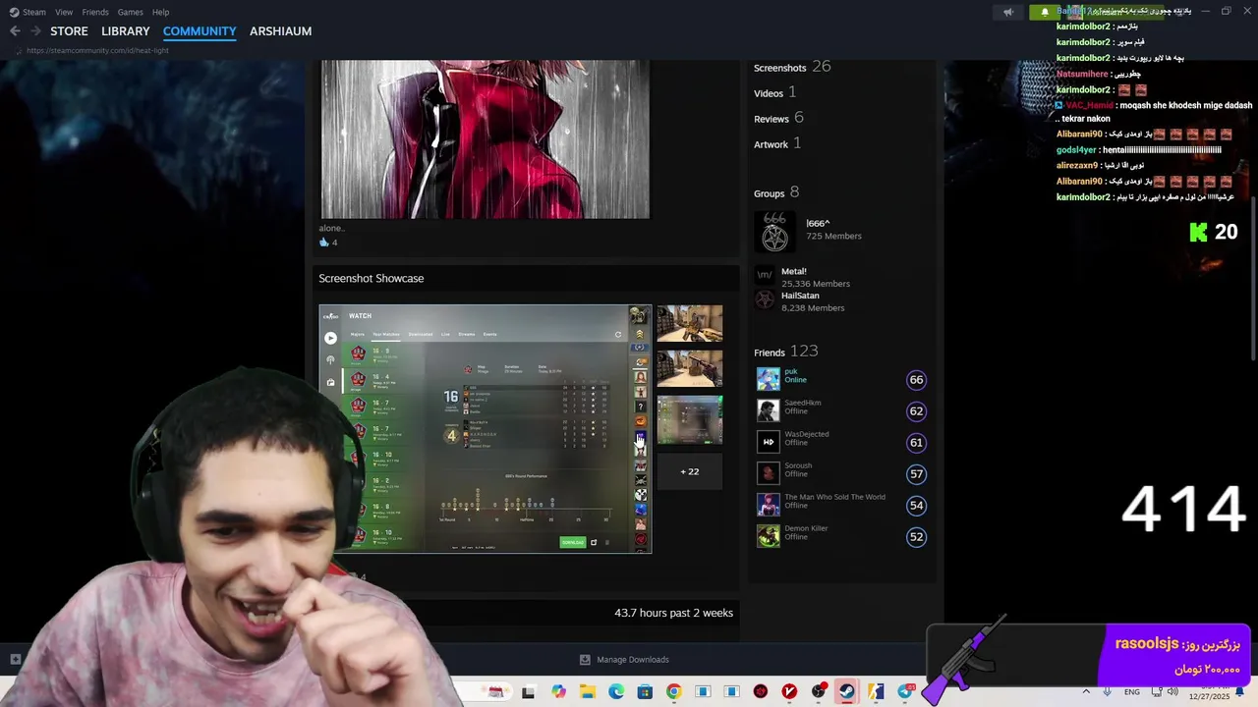This screenshot has height=707, width=1258.
Task: Click Demon Killer's level 52 badge
Action: tap(916, 537)
